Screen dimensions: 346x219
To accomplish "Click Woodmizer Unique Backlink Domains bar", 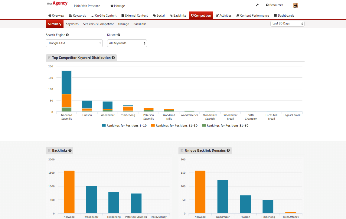I will 223,197.
